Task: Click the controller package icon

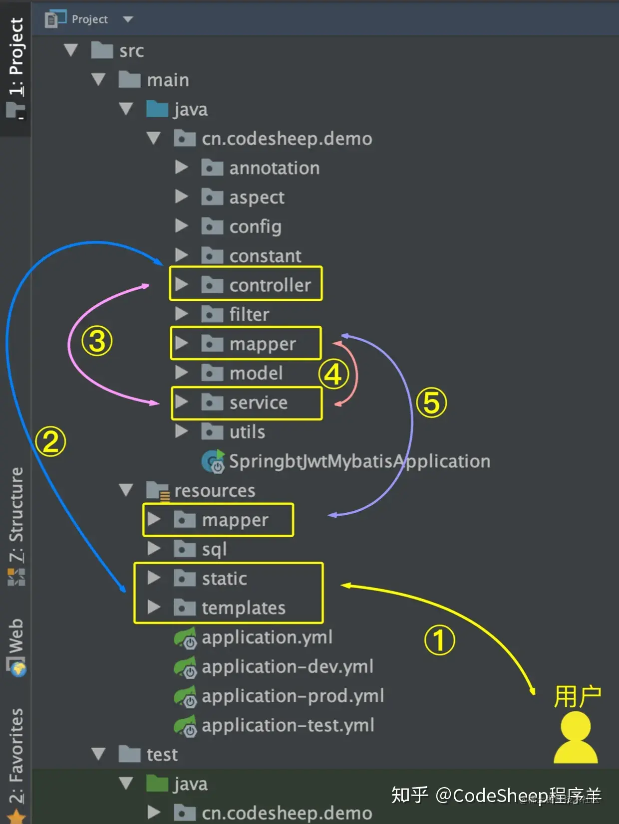Action: (212, 285)
